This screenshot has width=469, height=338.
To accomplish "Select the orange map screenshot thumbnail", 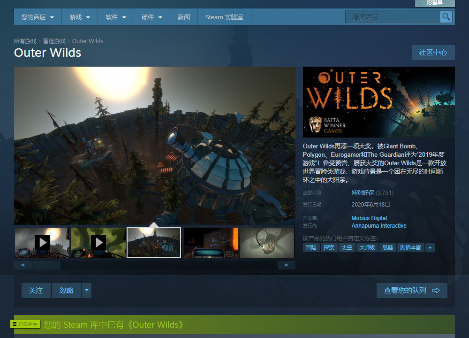I will click(x=211, y=243).
